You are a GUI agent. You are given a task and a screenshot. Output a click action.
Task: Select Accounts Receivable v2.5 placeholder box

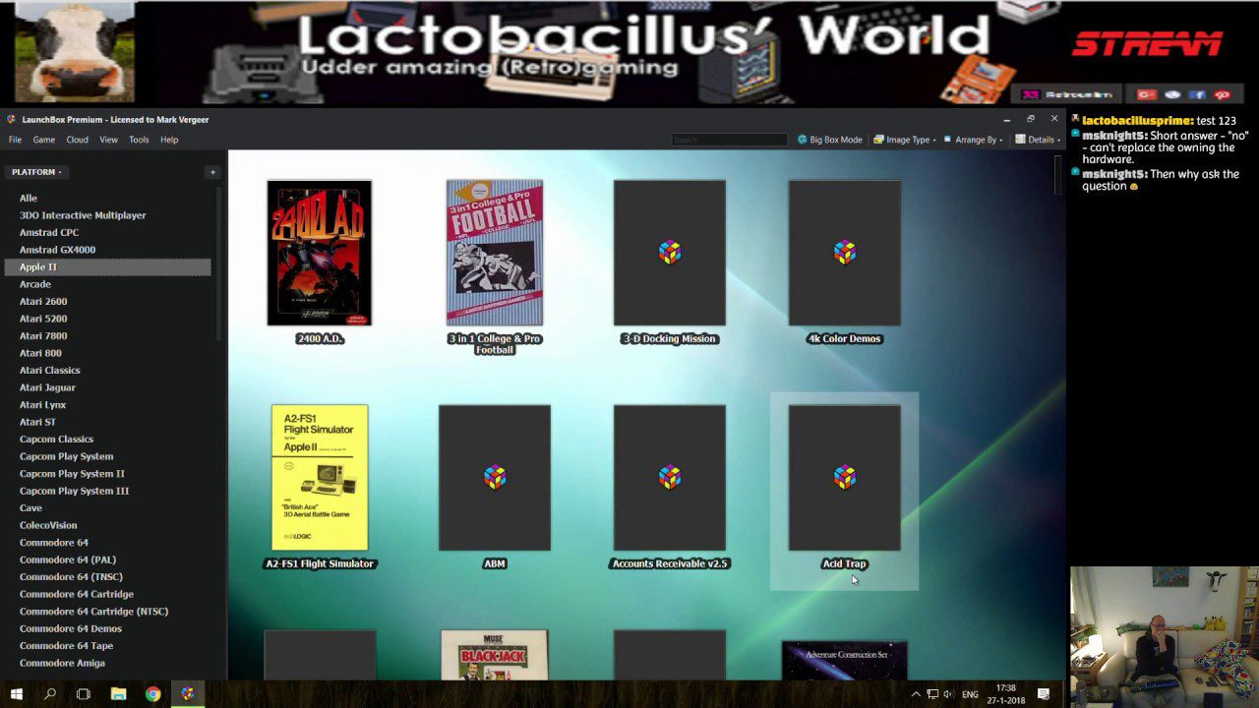point(670,478)
